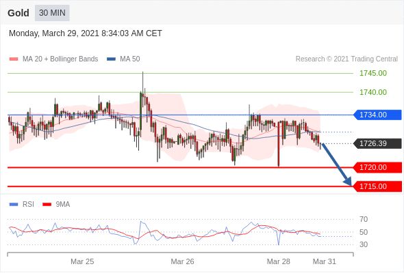Click the red 1720.00 support price tag
Screen dimensions: 404x273
tap(377, 167)
